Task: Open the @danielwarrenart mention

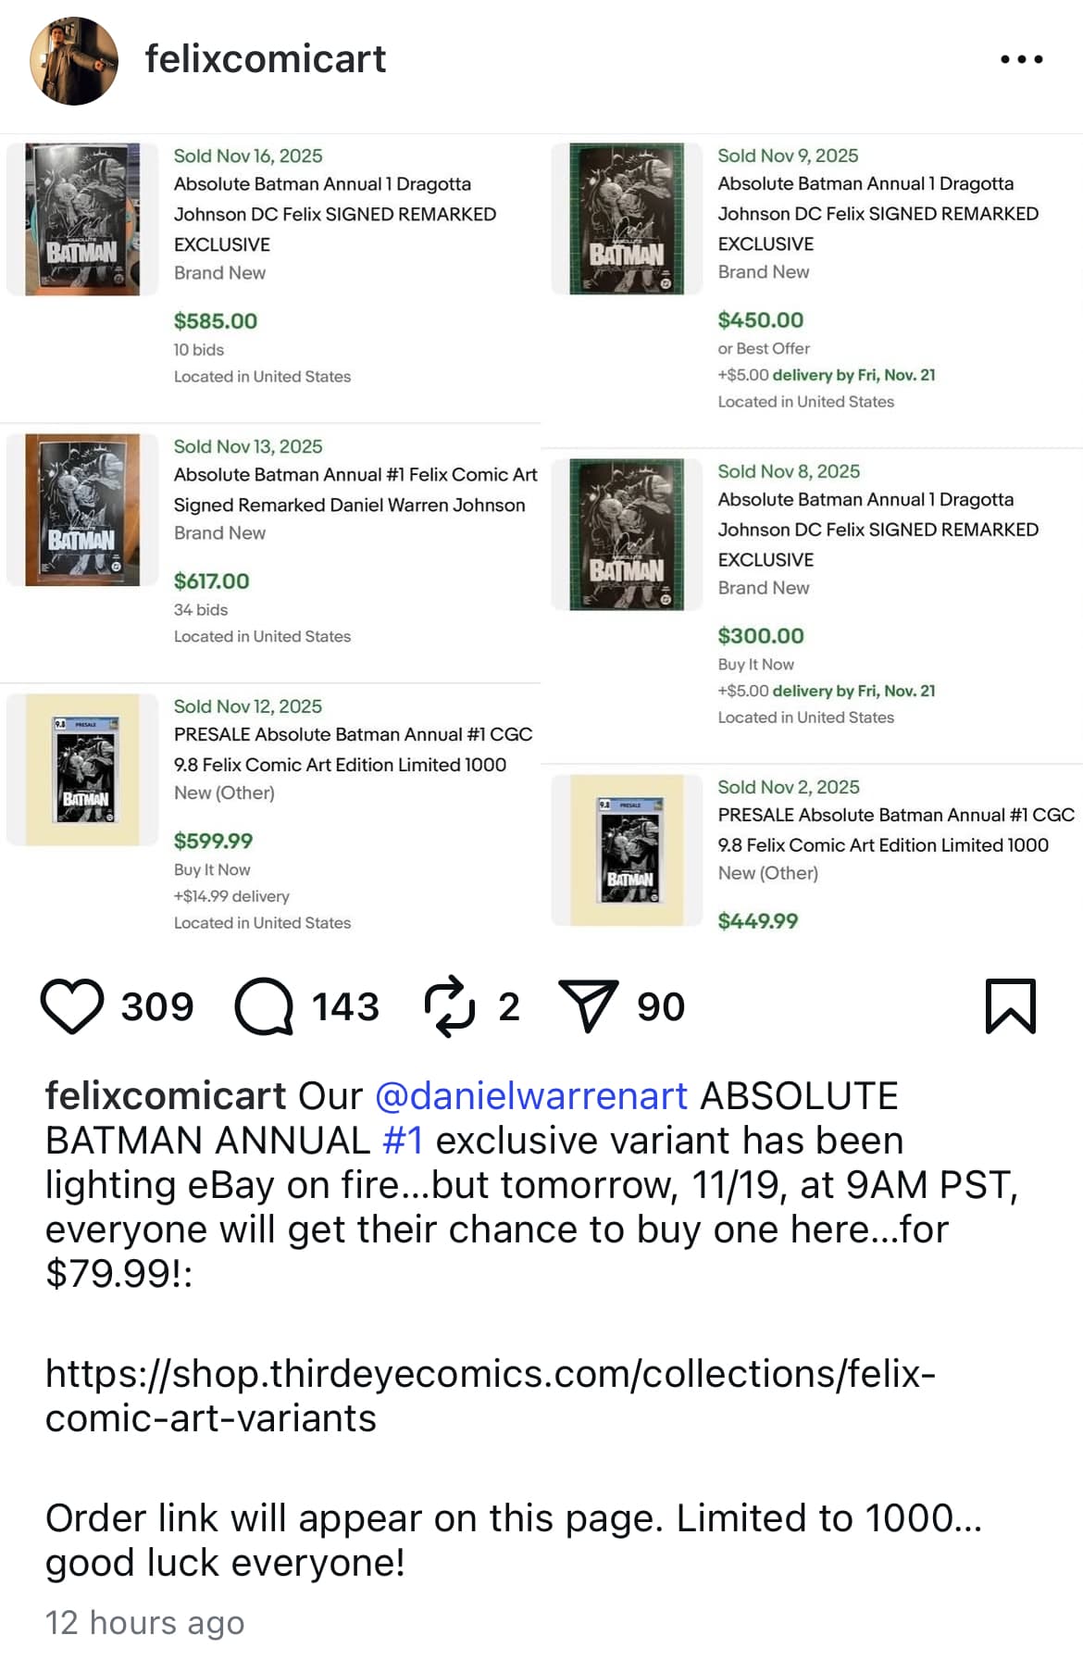Action: coord(531,1096)
